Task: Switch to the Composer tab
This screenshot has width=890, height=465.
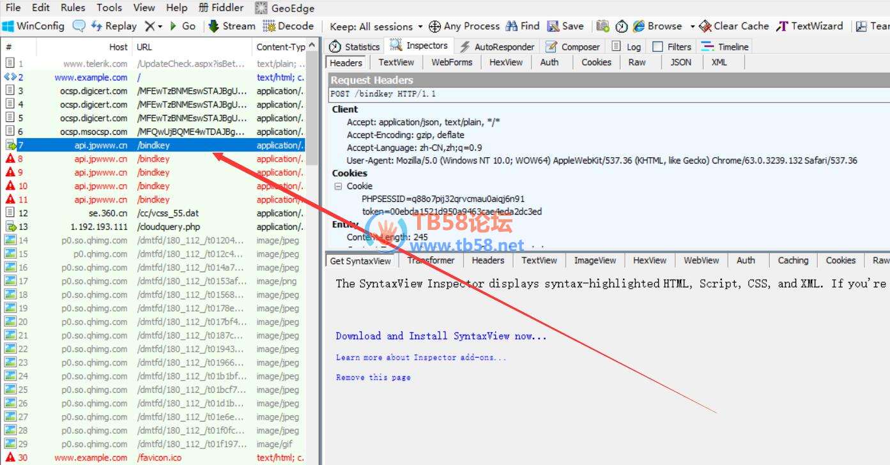Action: click(573, 47)
